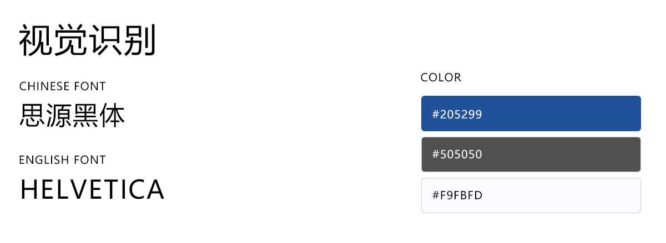Click the character 思 in the font name
Viewport: 666px width, 243px height.
click(32, 116)
